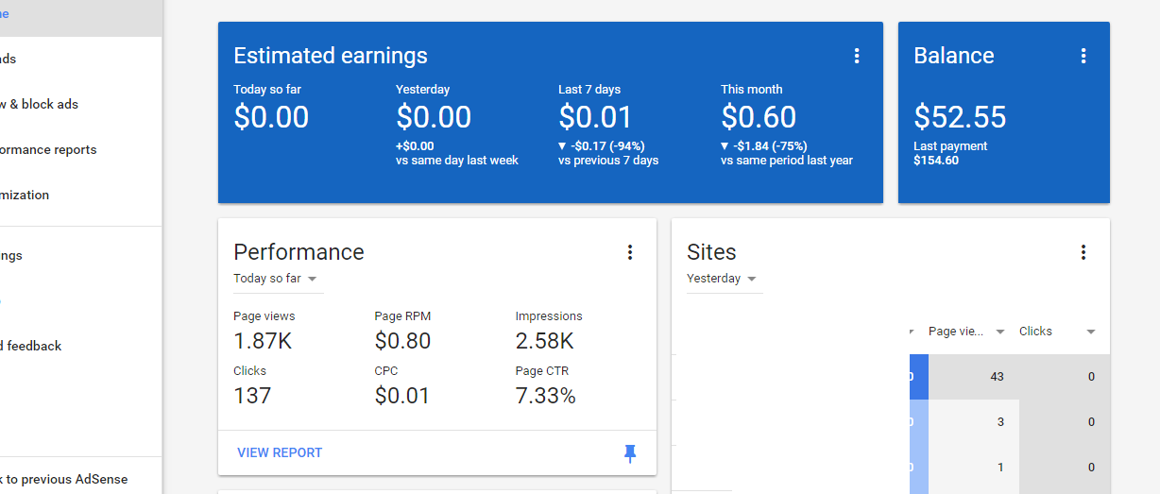The height and width of the screenshot is (494, 1160).
Task: Click the Today so far $0.00 value
Action: pos(271,117)
